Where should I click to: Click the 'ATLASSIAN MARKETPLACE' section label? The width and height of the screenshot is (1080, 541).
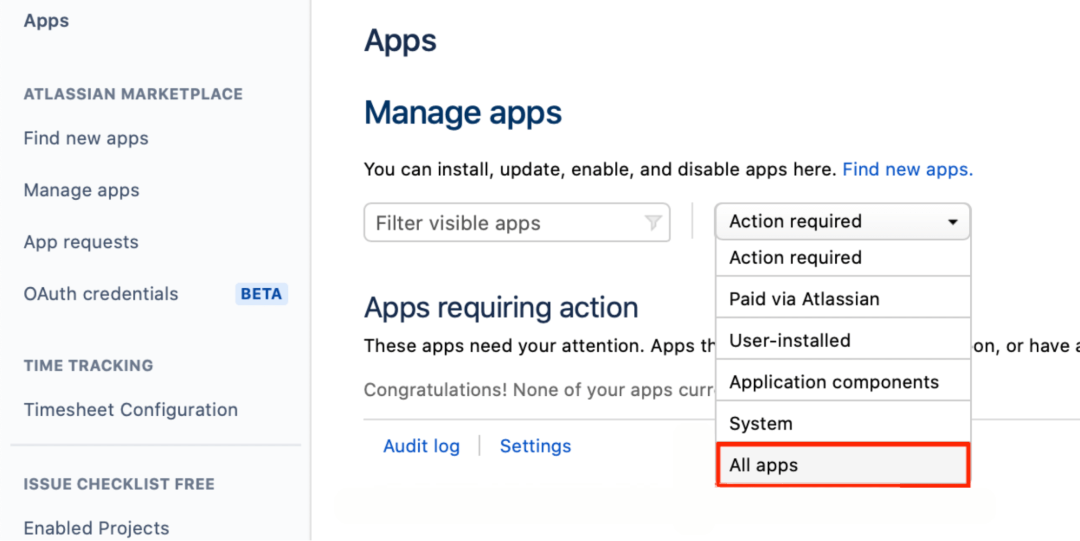click(133, 94)
